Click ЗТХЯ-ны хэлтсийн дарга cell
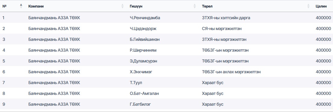The width and height of the screenshot is (333, 112). [226, 18]
